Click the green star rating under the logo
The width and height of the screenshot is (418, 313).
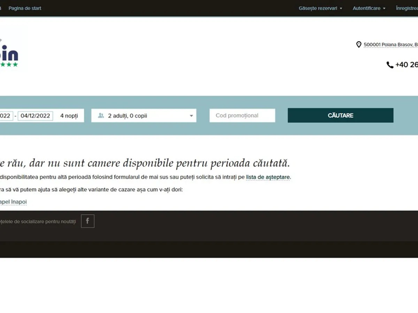click(9, 65)
